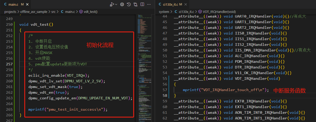This screenshot has height=122, width=316.
Task: Expand the VDT_IRQHandler(void) breadcrumb symbol
Action: tap(219, 12)
